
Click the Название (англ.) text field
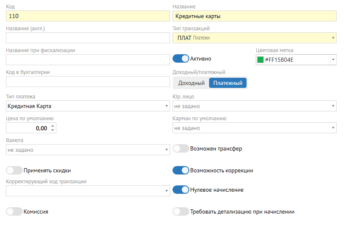88,38
